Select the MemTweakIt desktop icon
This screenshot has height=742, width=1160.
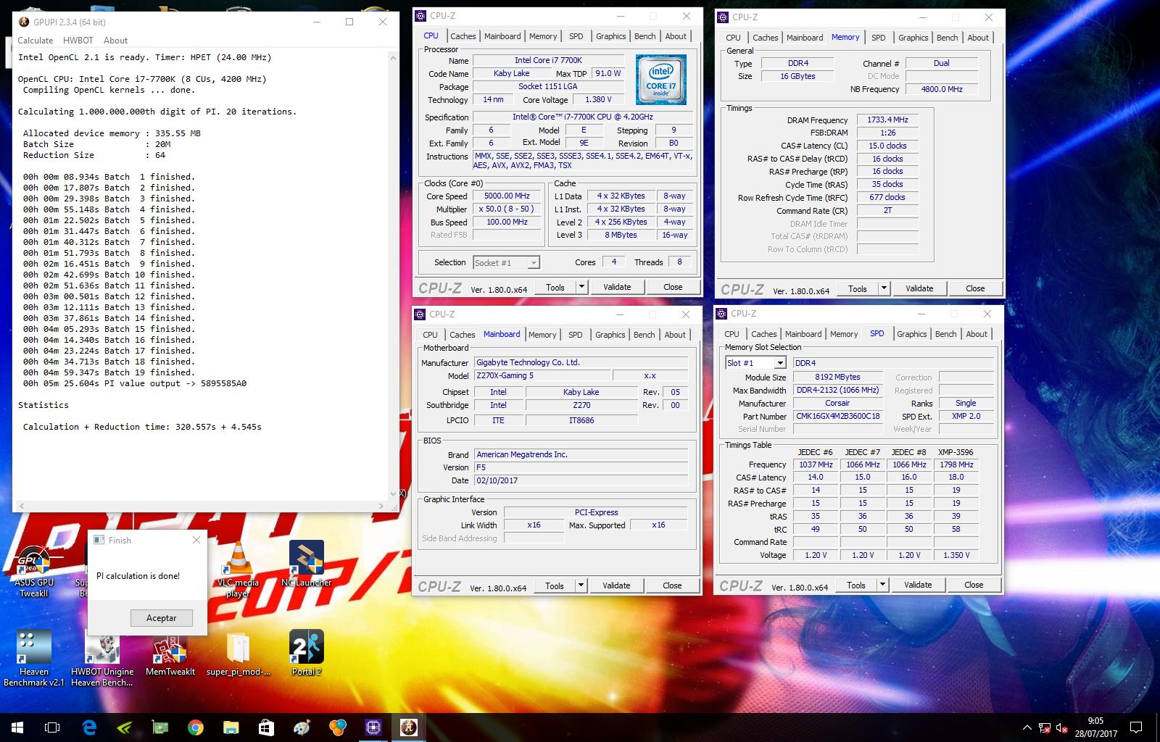coord(170,654)
